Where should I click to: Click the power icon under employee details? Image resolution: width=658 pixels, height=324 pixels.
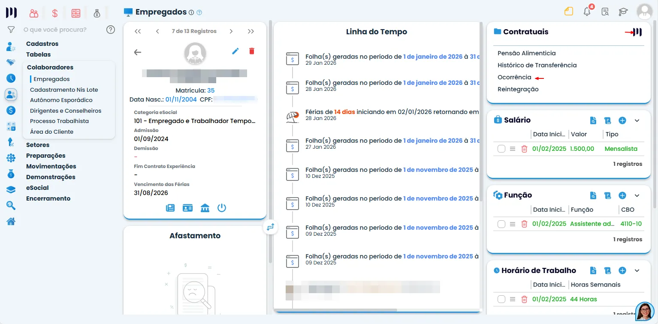221,208
